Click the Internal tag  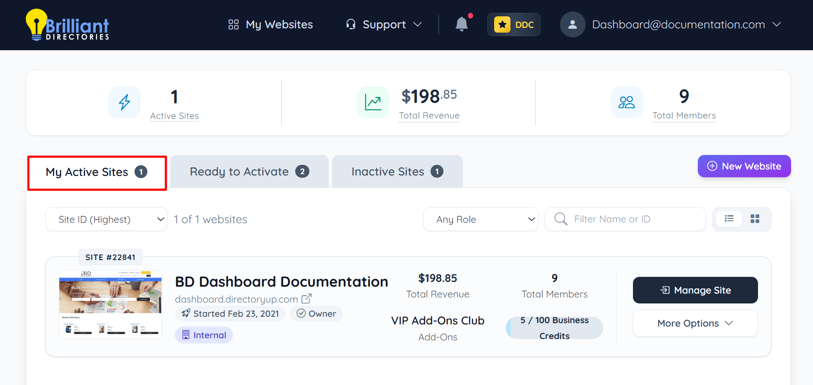(204, 335)
